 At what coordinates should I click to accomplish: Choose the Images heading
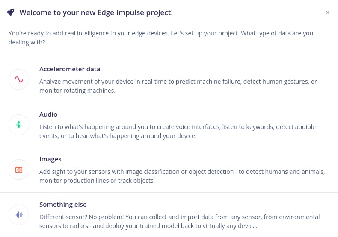point(50,159)
